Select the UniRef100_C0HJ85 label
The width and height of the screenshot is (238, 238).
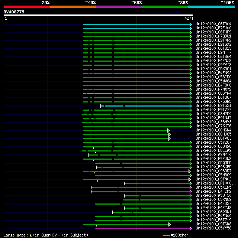coord(213,134)
